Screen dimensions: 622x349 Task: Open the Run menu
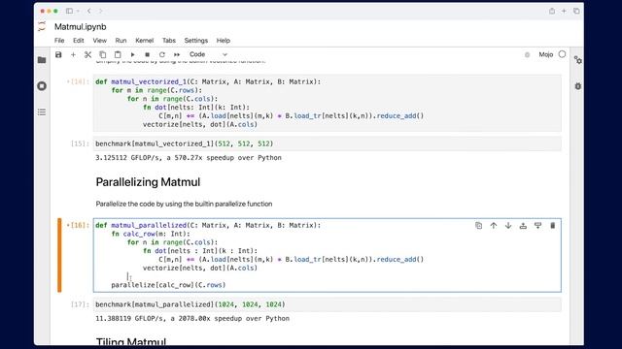point(121,41)
